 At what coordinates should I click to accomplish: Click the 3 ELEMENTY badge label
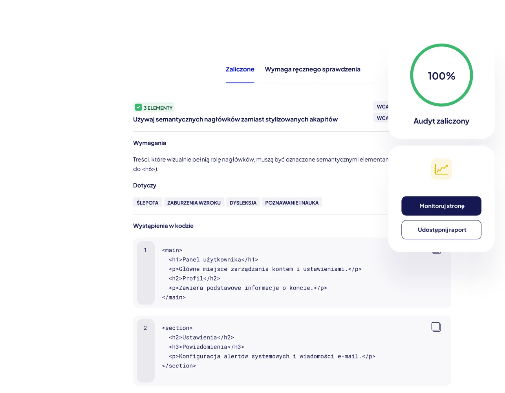(158, 108)
